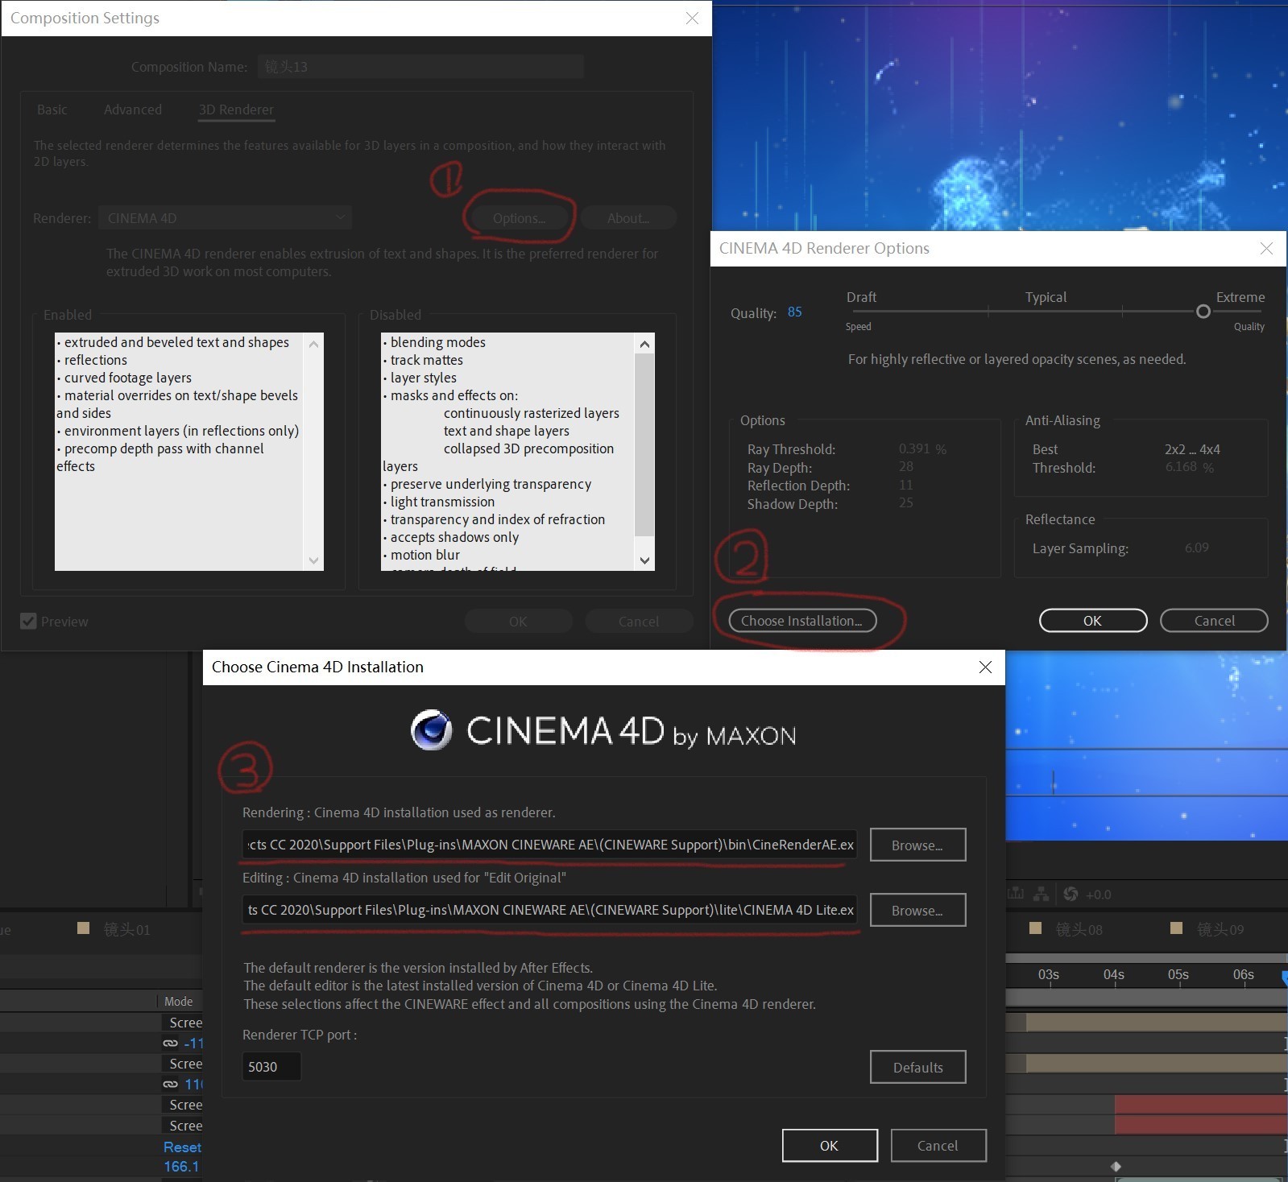Click the 镜头08 tab color label square
Screen dimensions: 1288x1182
point(1036,928)
